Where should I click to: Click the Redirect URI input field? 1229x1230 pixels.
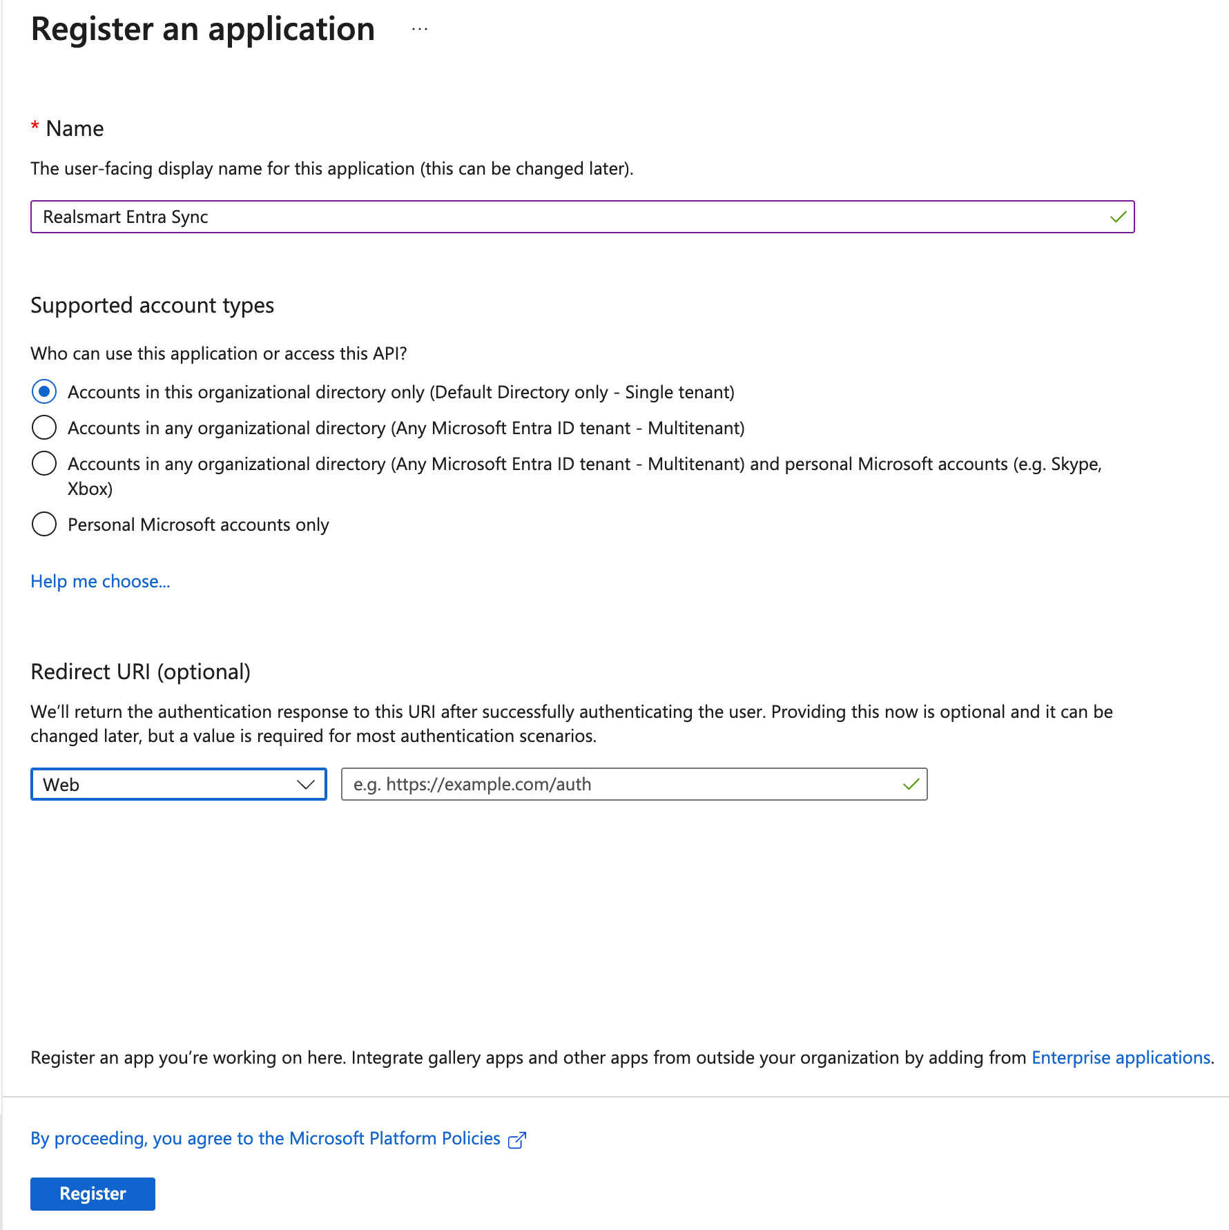coord(621,785)
